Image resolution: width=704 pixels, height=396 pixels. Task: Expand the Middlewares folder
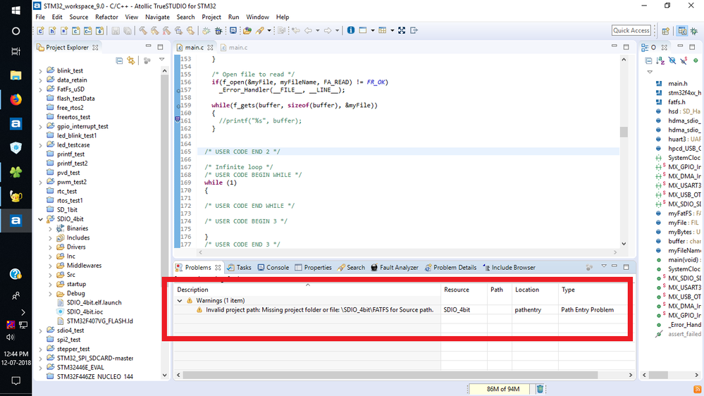(x=50, y=266)
